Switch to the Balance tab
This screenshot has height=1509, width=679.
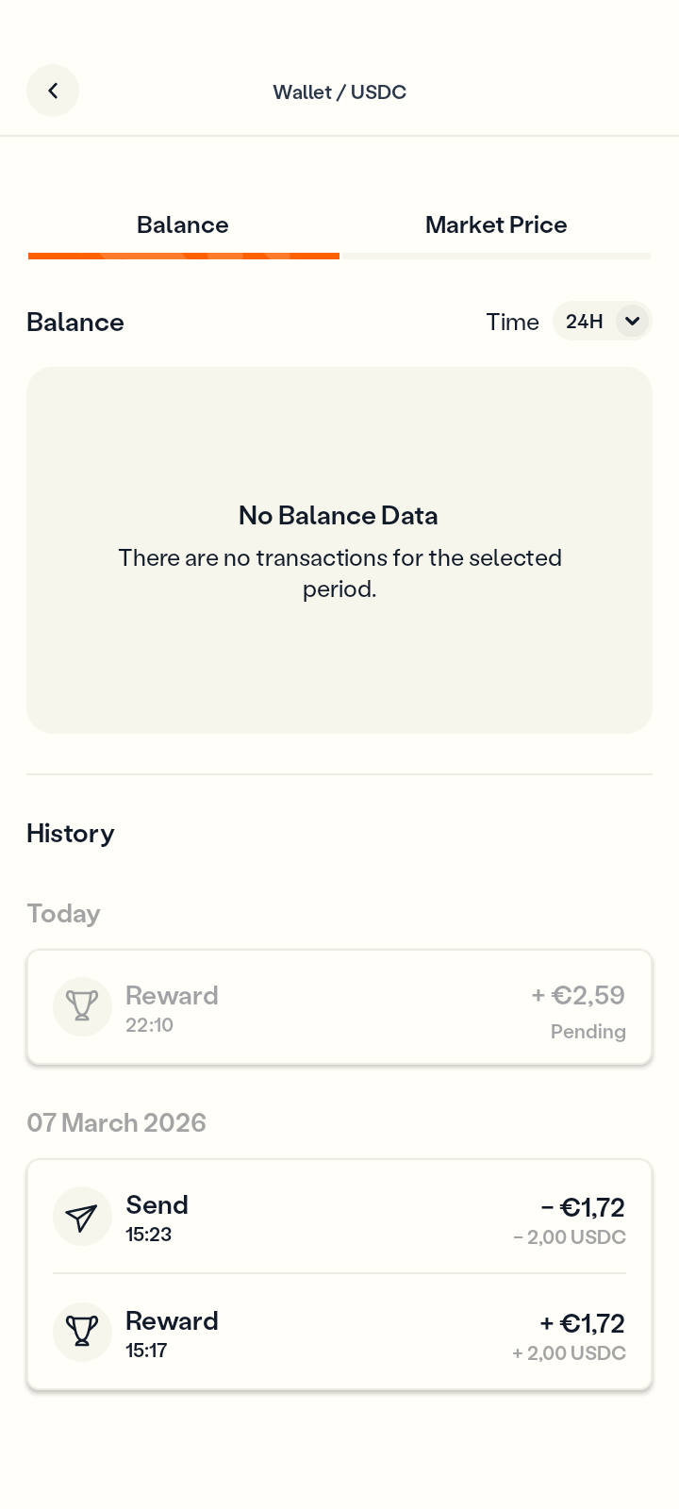point(183,224)
